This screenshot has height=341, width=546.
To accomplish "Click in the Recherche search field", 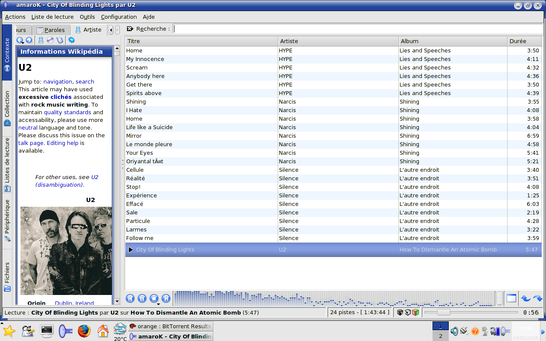I will click(x=357, y=29).
